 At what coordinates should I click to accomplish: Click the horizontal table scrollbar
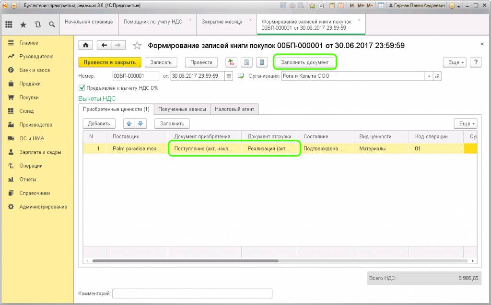(186, 261)
